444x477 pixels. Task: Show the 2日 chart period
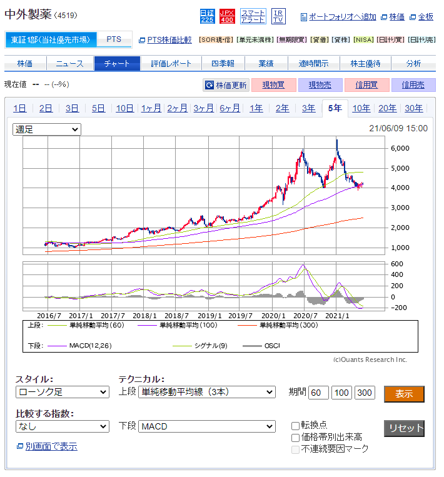coord(46,108)
